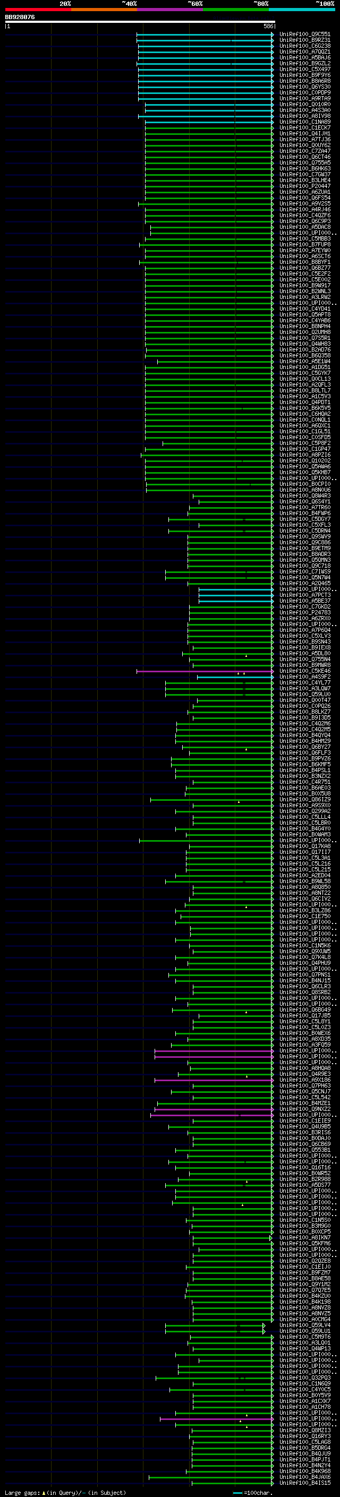The width and height of the screenshot is (340, 1497).
Task: Click the UniRef100_A8IV98 label
Action: point(304,116)
